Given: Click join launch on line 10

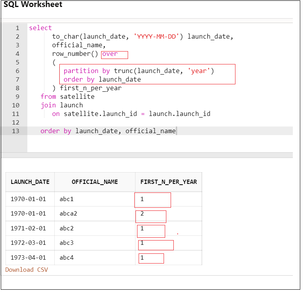Looking at the screenshot, I should [62, 105].
